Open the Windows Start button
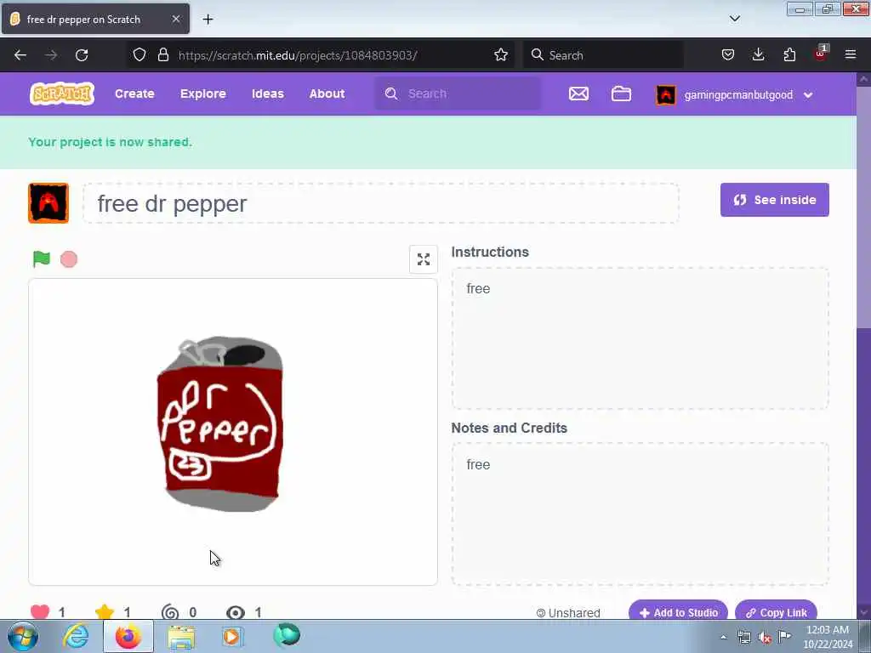The height and width of the screenshot is (653, 871). [x=22, y=636]
